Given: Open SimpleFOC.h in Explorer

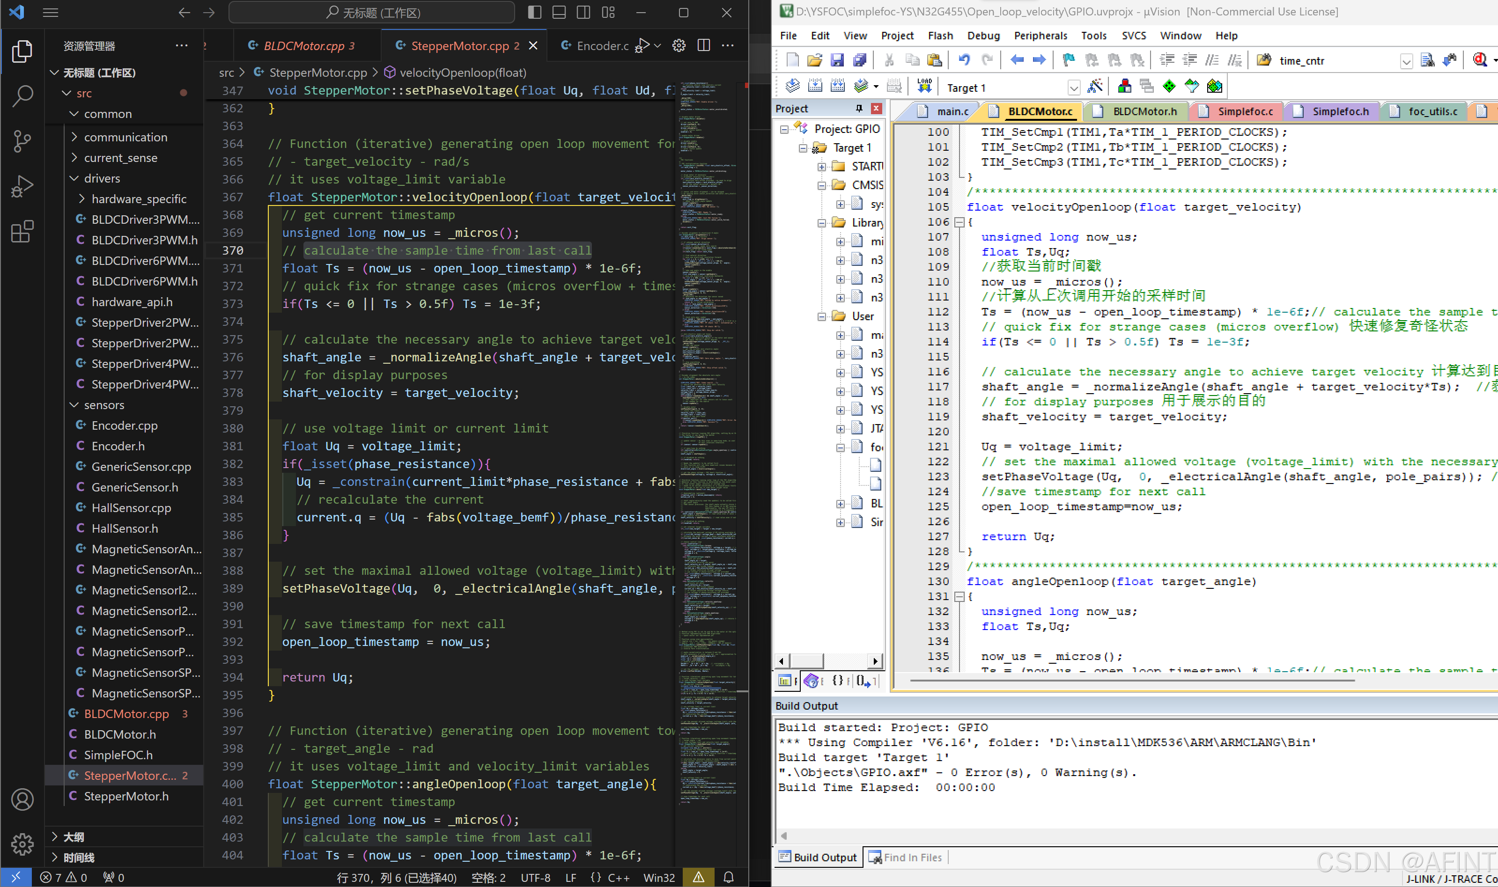Looking at the screenshot, I should pos(118,755).
